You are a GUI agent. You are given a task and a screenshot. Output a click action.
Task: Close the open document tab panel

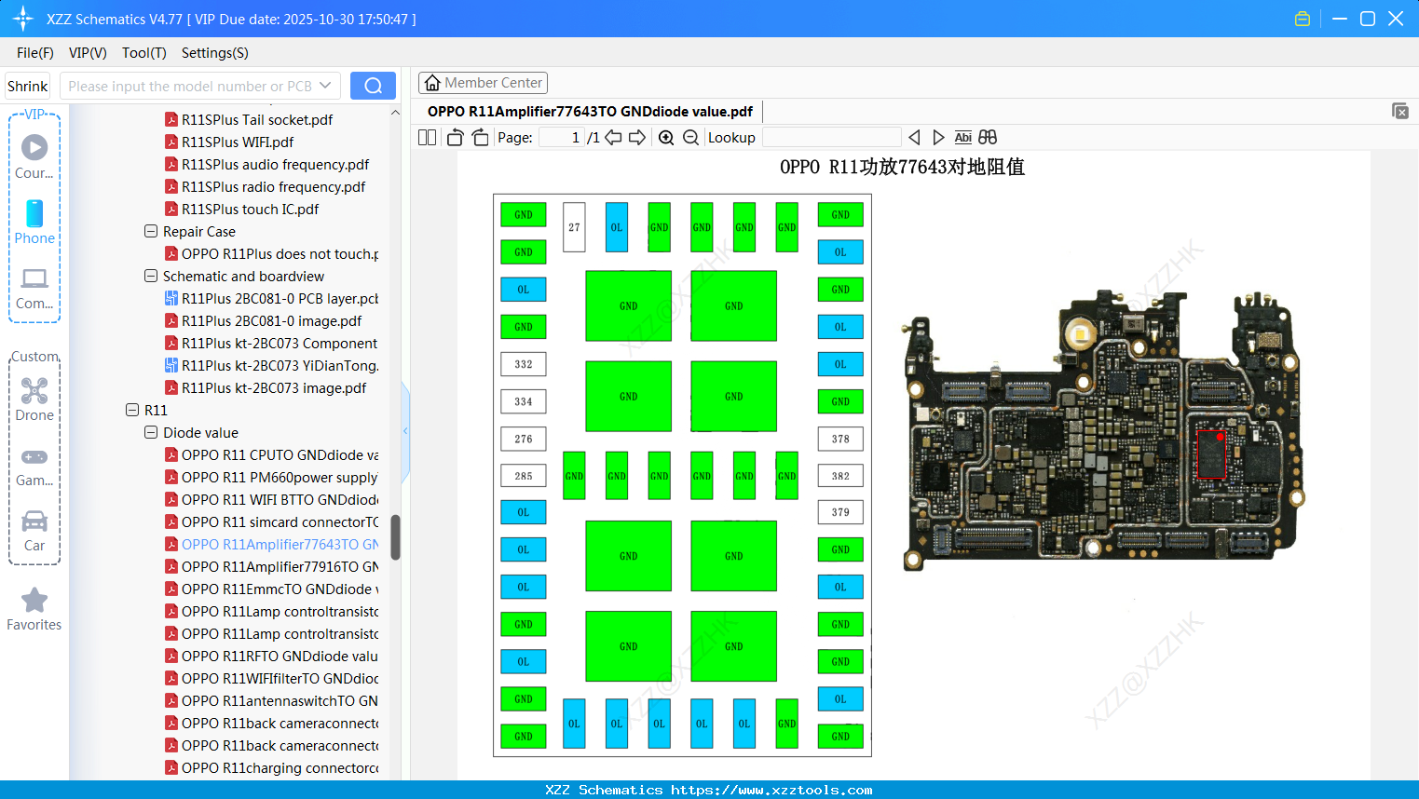(x=1400, y=111)
